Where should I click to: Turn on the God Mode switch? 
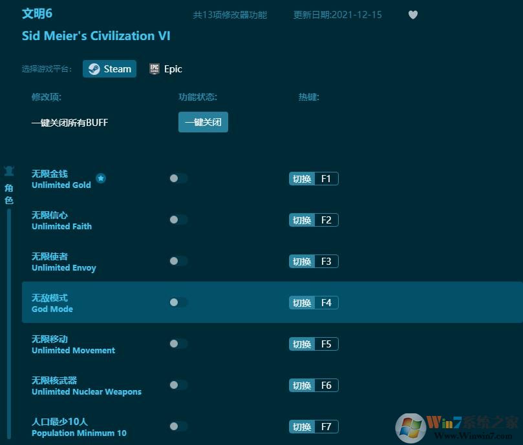pos(178,303)
